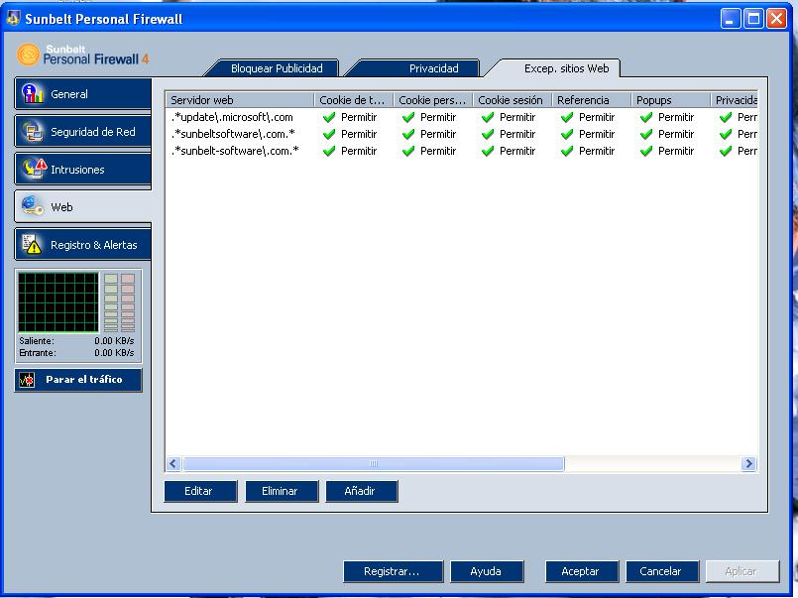Click green check in update.microsoft Cookie sesión cell

(488, 118)
